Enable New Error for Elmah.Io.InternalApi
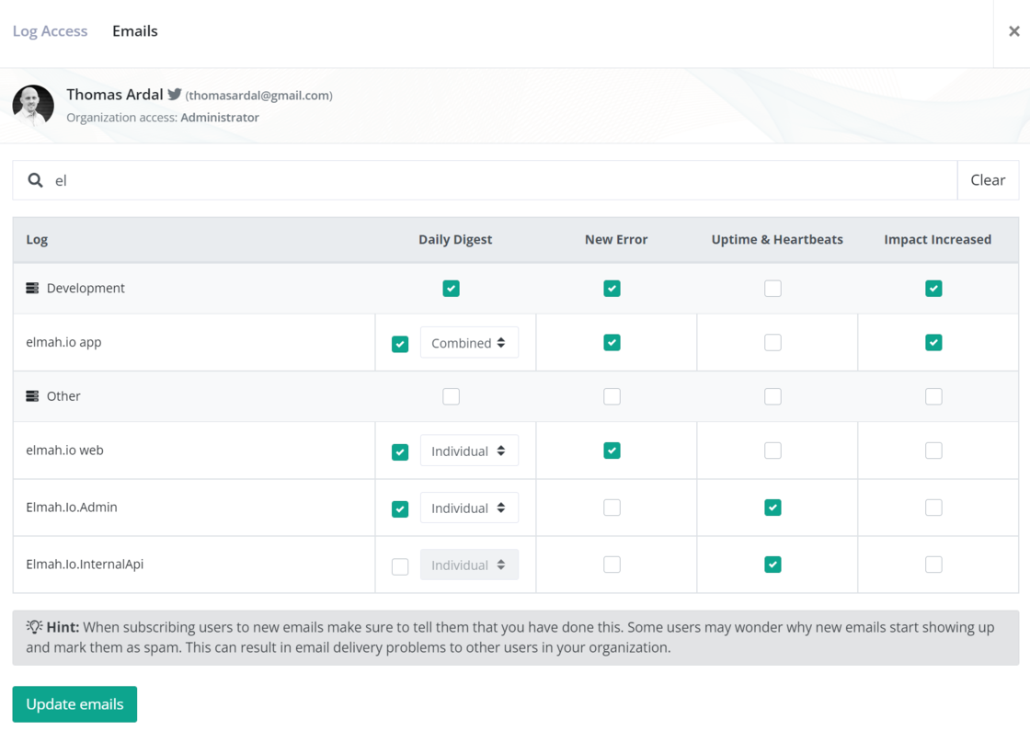Image resolution: width=1030 pixels, height=742 pixels. coord(612,565)
